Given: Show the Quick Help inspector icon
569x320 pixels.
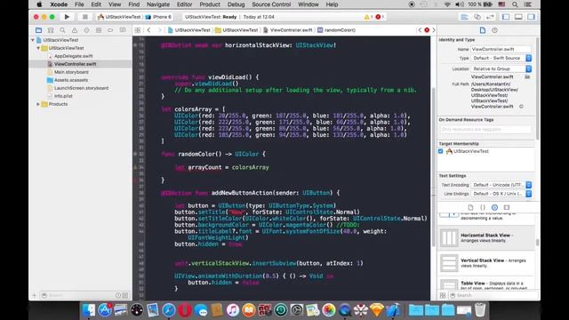Looking at the screenshot, I should click(x=494, y=30).
